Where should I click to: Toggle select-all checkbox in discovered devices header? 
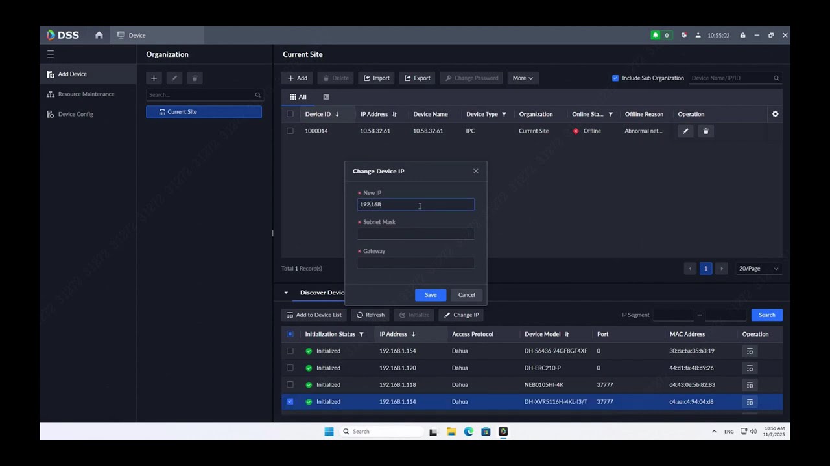tap(290, 334)
